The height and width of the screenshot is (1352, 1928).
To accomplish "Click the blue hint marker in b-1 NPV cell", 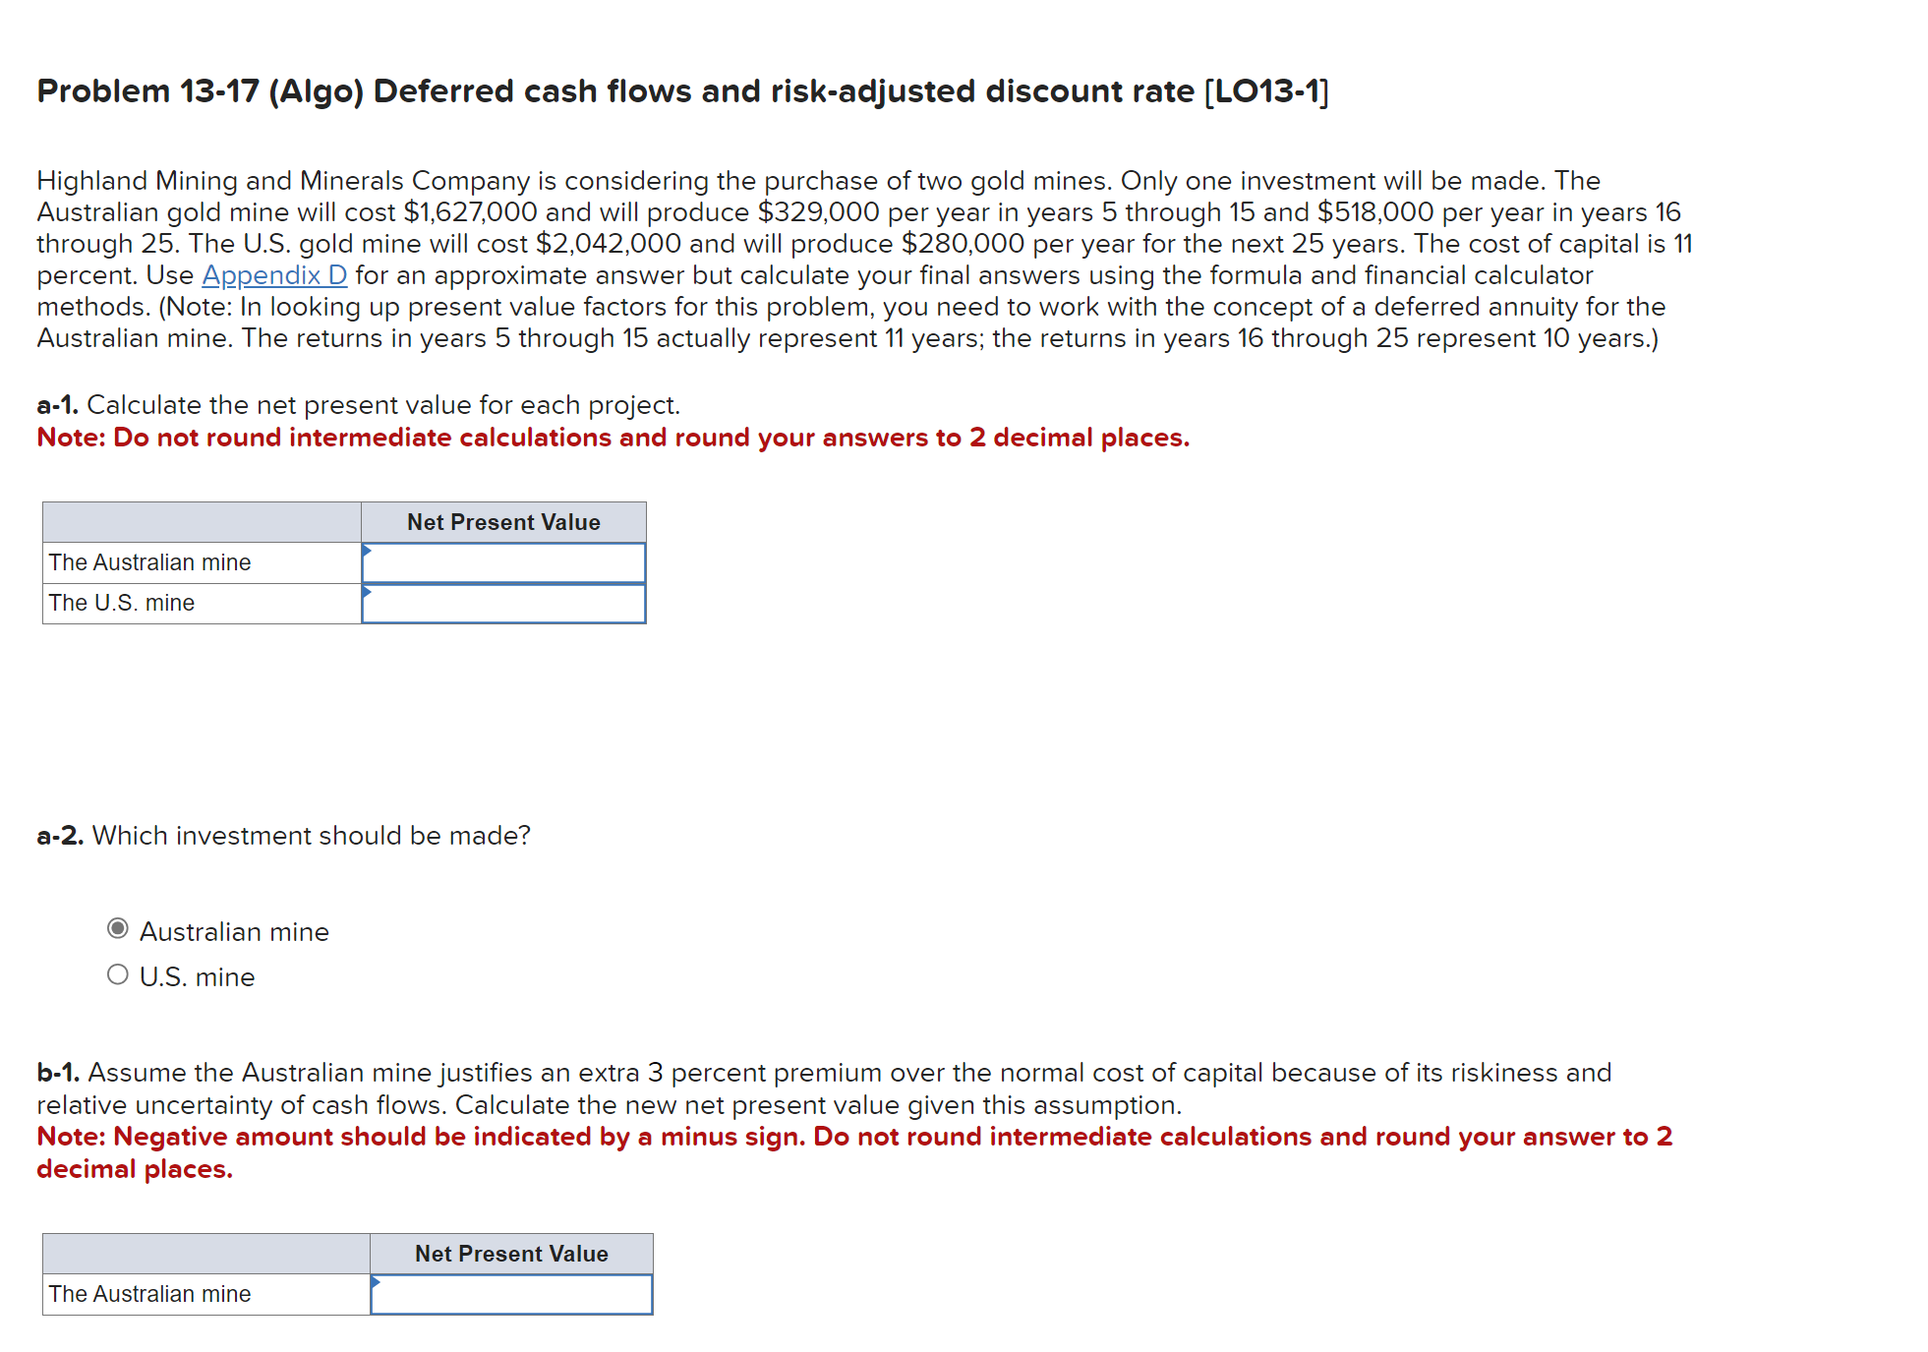I will pyautogui.click(x=375, y=1281).
